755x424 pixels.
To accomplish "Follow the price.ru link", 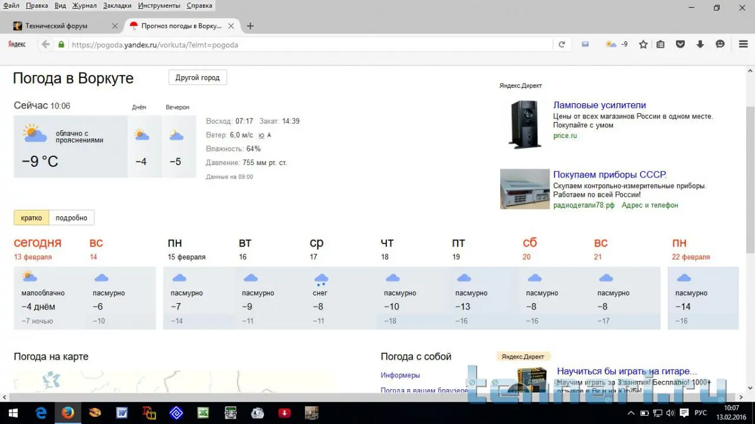I will (x=565, y=136).
